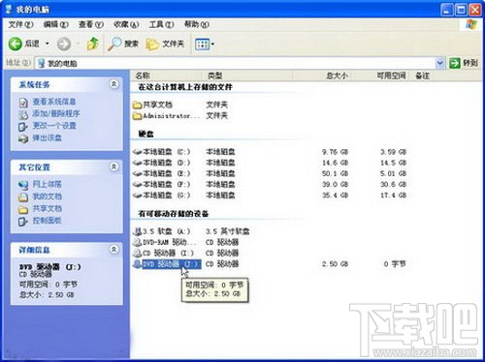The width and height of the screenshot is (485, 362).
Task: Open the 收藏(A) menu
Action: 126,24
